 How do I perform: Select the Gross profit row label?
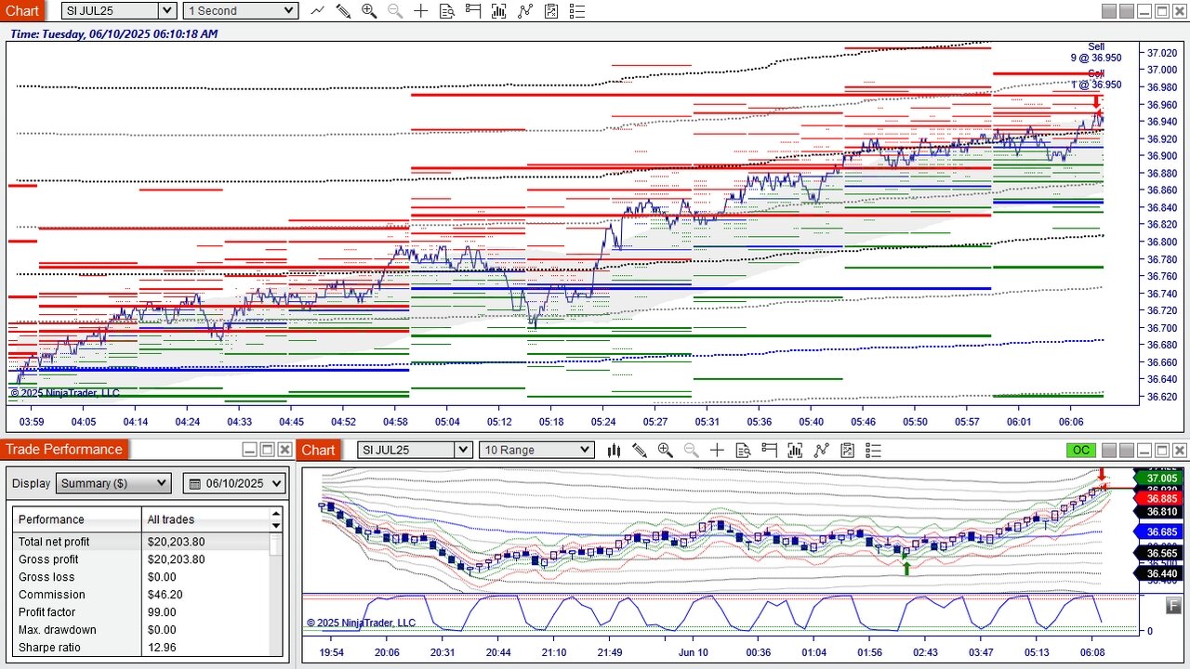48,559
